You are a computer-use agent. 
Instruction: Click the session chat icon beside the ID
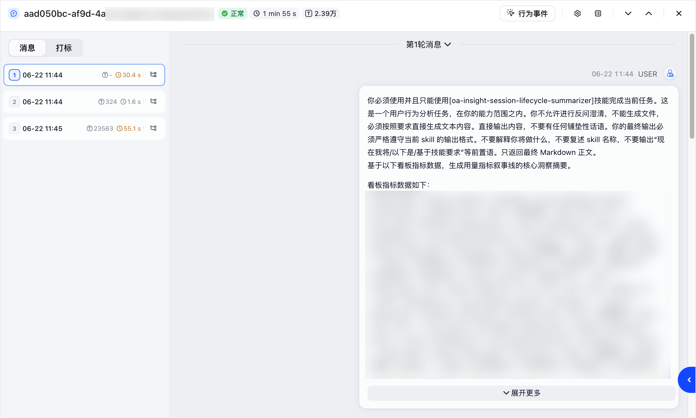pos(14,13)
